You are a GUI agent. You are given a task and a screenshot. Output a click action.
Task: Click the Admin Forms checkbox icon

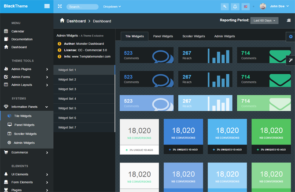click(6, 77)
